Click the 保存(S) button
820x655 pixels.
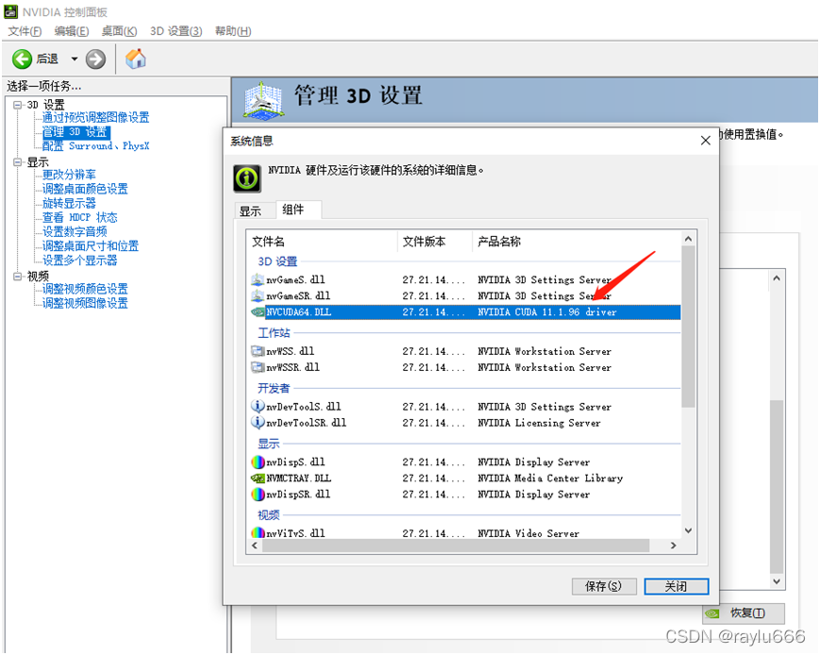click(x=604, y=586)
